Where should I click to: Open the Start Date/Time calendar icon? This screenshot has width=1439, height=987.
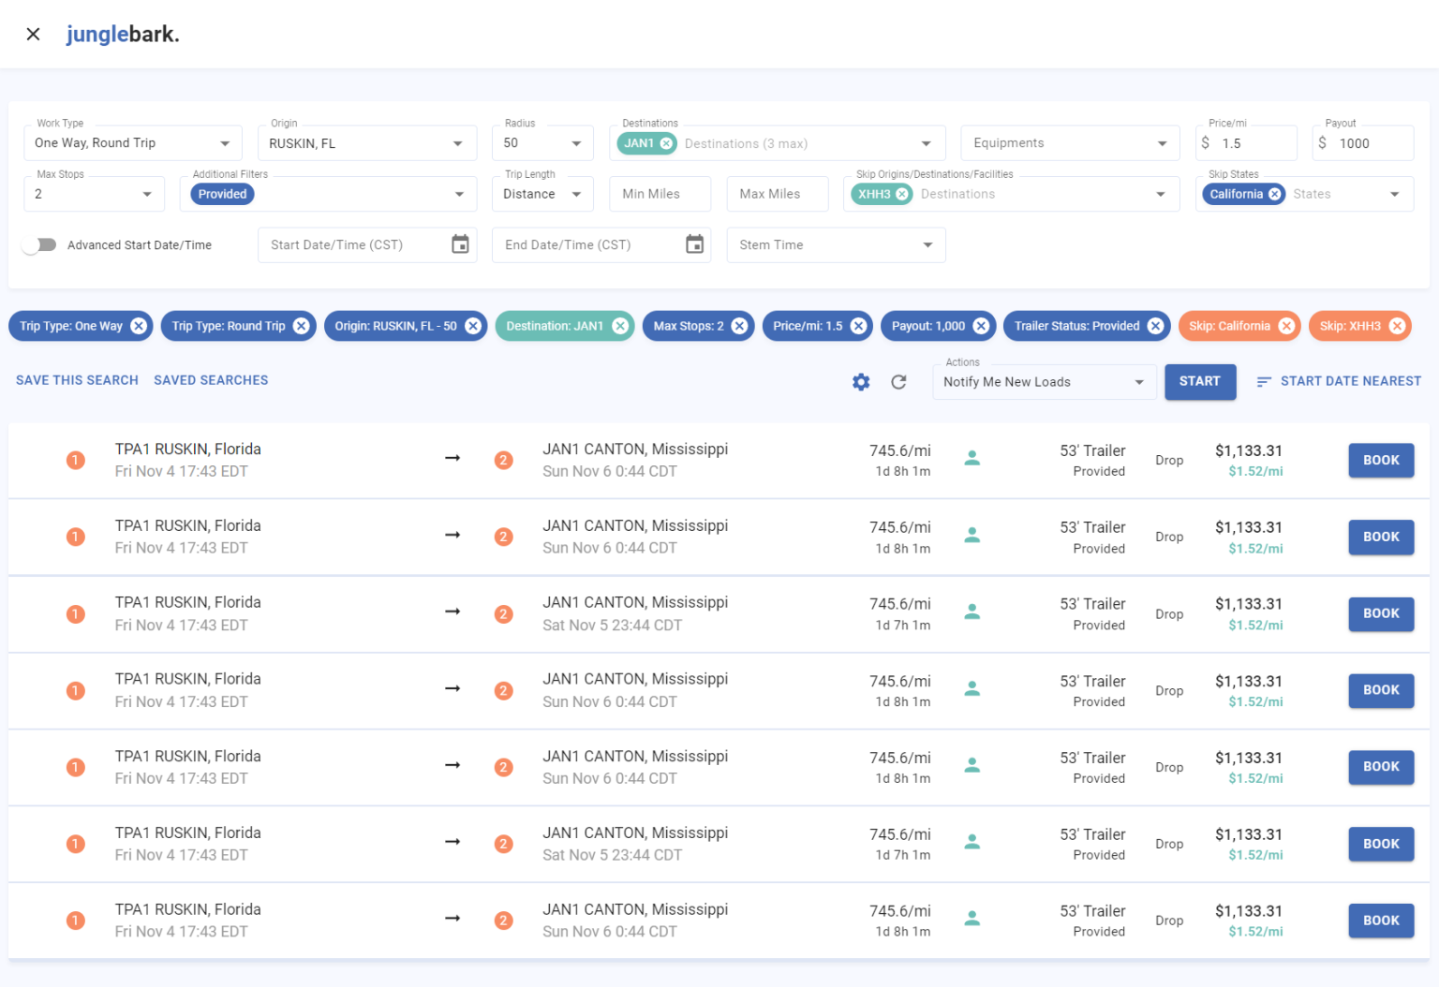click(x=460, y=244)
